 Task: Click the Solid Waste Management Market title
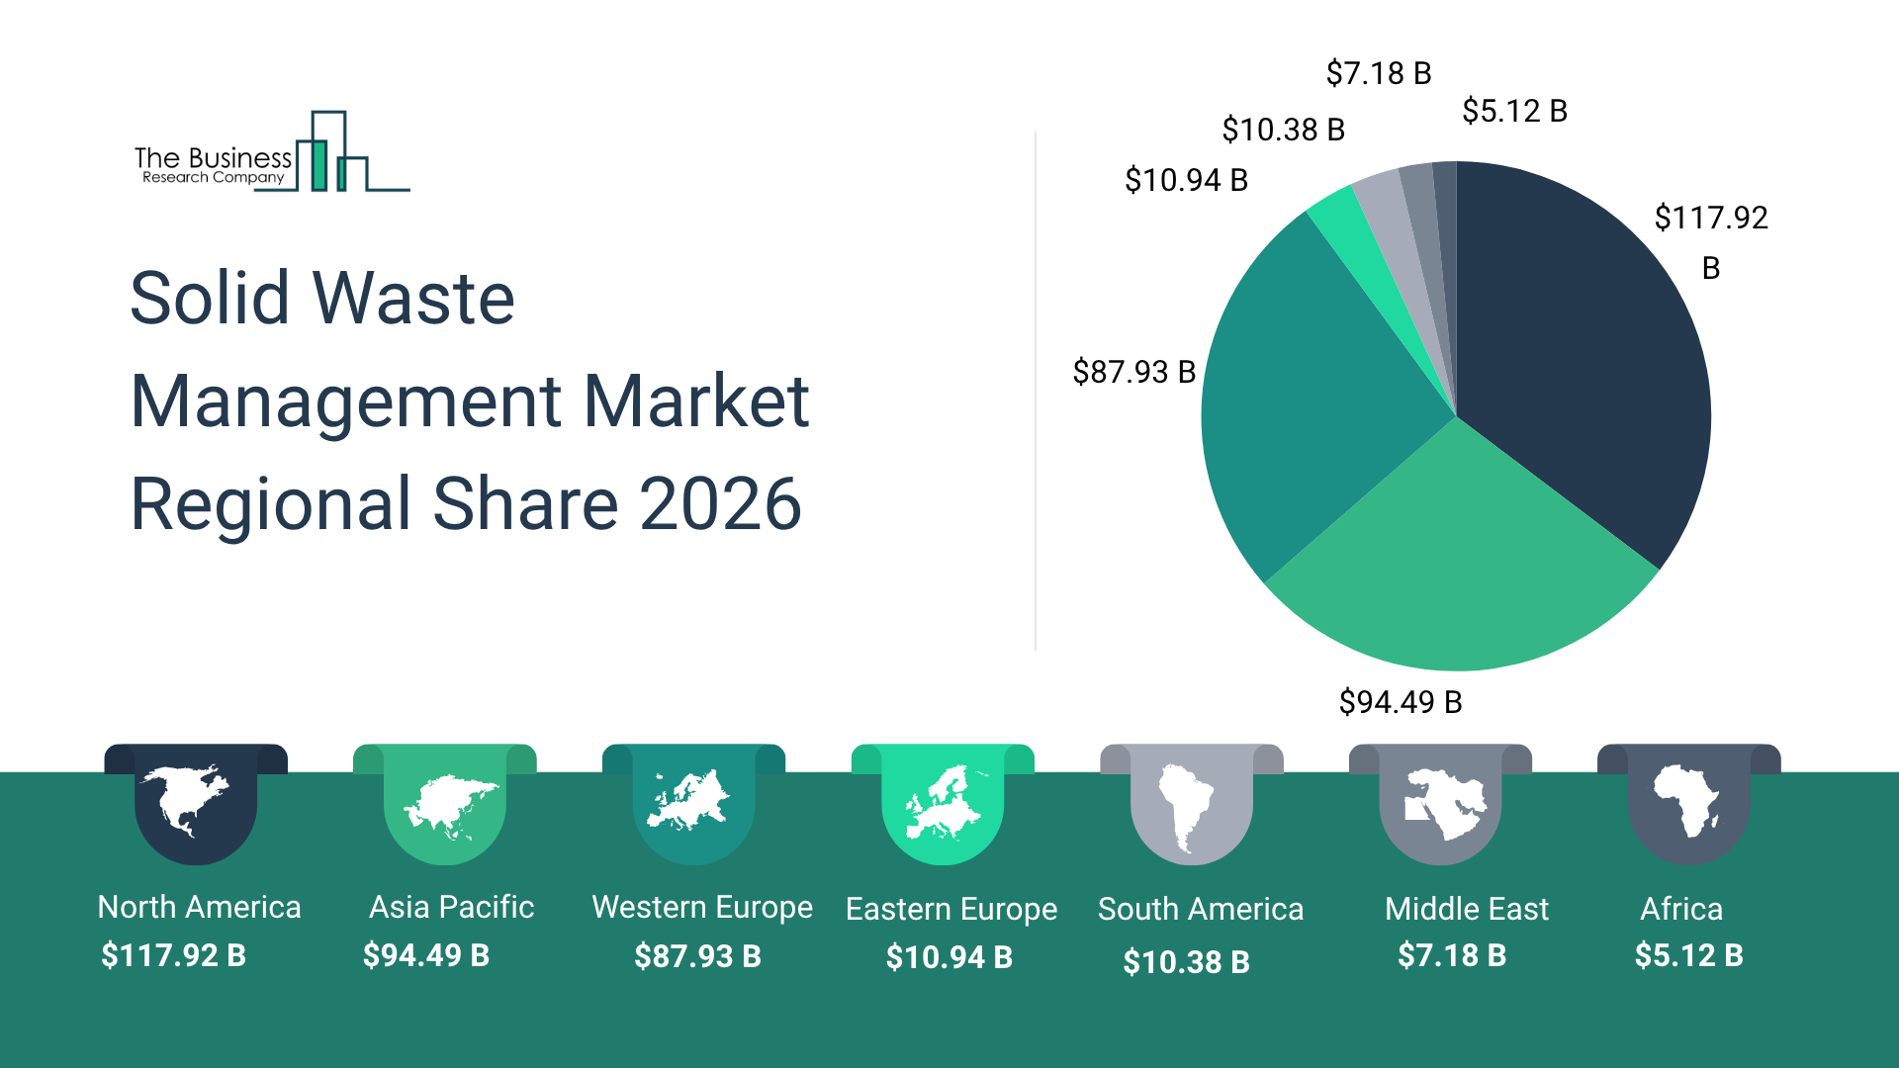pyautogui.click(x=470, y=400)
